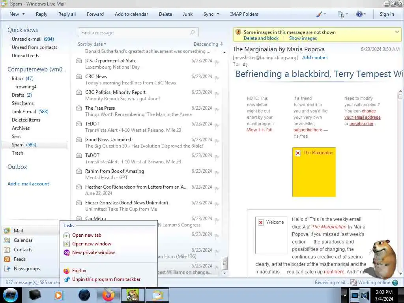This screenshot has width=404, height=303.
Task: Flag the Heather Cox Richardson message
Action: click(x=217, y=188)
